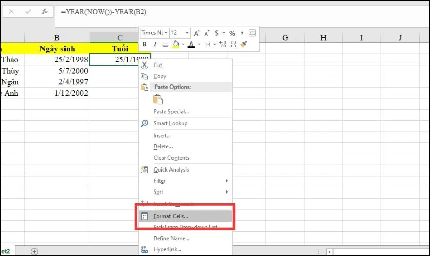This screenshot has height=256, width=430.
Task: Click Decrease Decimal icon
Action: (233, 44)
